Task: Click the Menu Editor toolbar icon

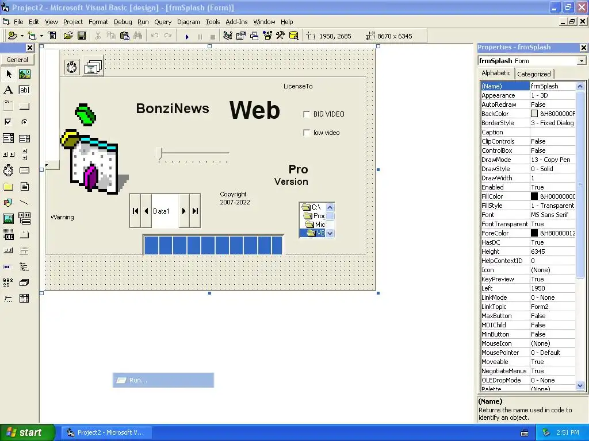Action: (x=52, y=36)
